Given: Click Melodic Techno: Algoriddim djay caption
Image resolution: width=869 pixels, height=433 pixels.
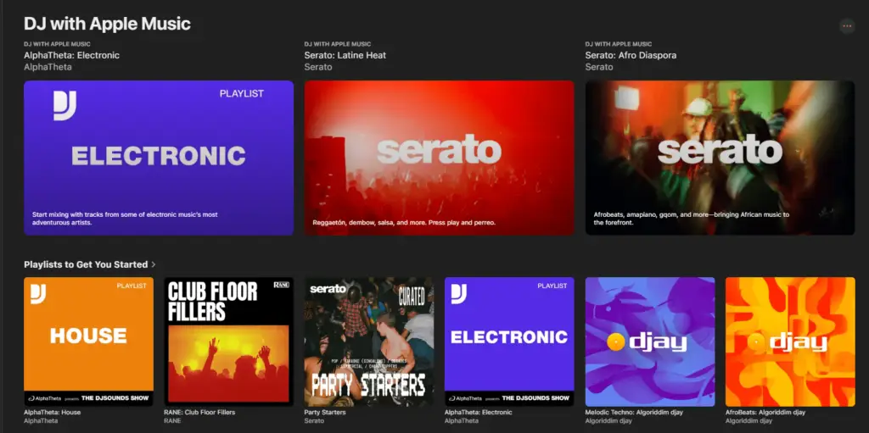Looking at the screenshot, I should 634,413.
